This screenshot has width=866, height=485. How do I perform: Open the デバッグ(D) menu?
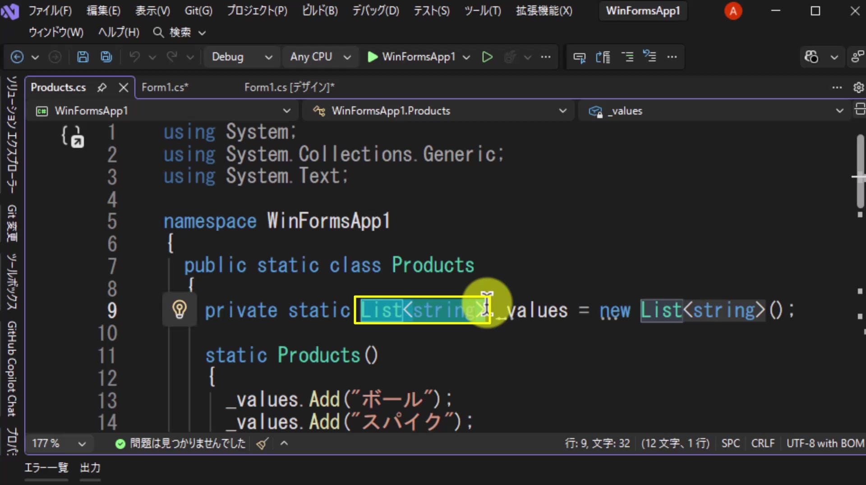(376, 11)
